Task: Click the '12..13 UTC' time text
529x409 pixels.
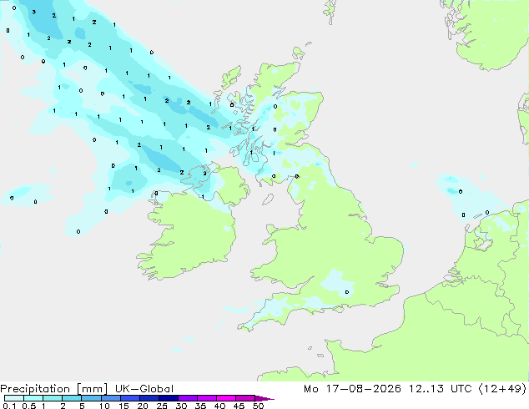Action: click(x=440, y=389)
